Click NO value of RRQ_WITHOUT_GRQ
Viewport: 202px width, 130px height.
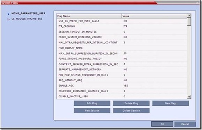click(125, 80)
